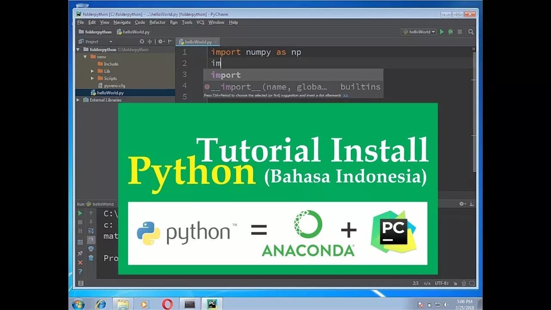
Task: Click the volume speaker tray icon
Action: coord(446,305)
